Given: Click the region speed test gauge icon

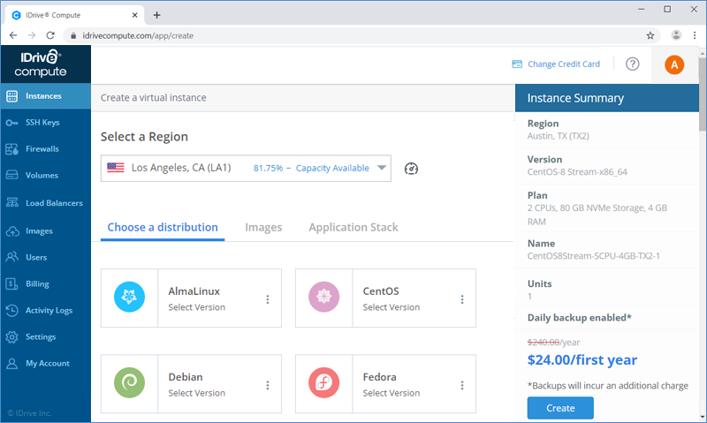Looking at the screenshot, I should [x=411, y=169].
